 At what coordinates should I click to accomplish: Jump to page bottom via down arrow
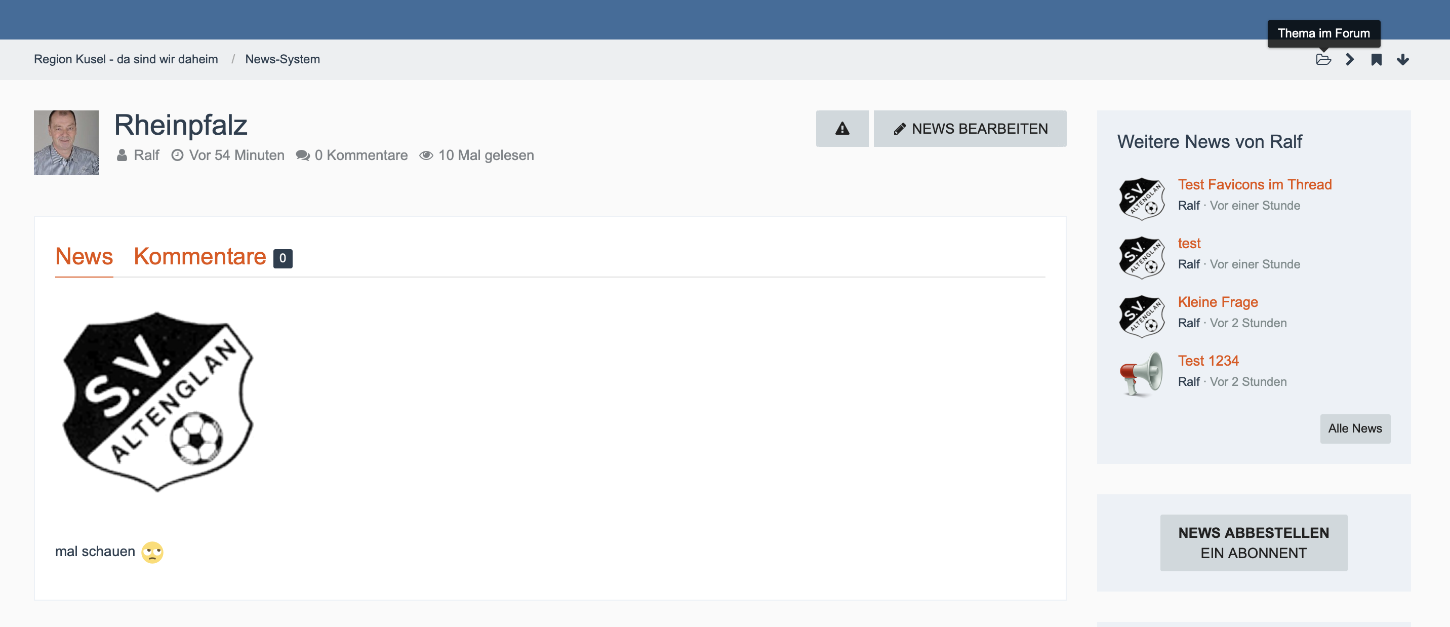1402,60
